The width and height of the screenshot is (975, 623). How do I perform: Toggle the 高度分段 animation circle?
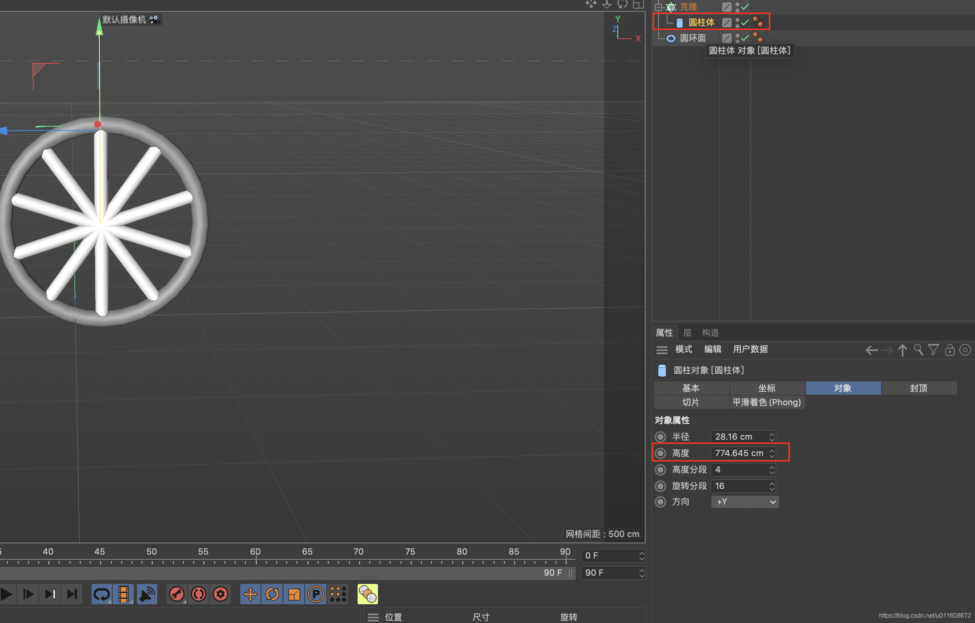[x=660, y=470]
